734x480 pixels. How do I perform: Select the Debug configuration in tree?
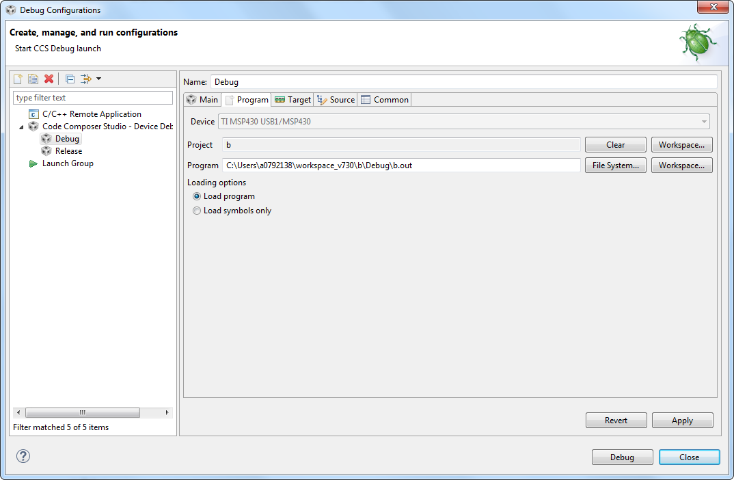[x=67, y=139]
